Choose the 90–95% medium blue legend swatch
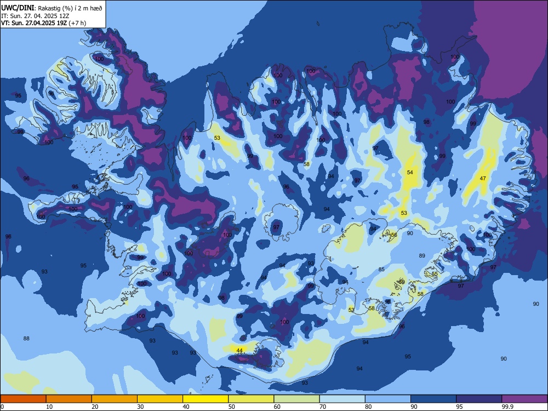Screen dimensions: 548x411 pos(433,399)
